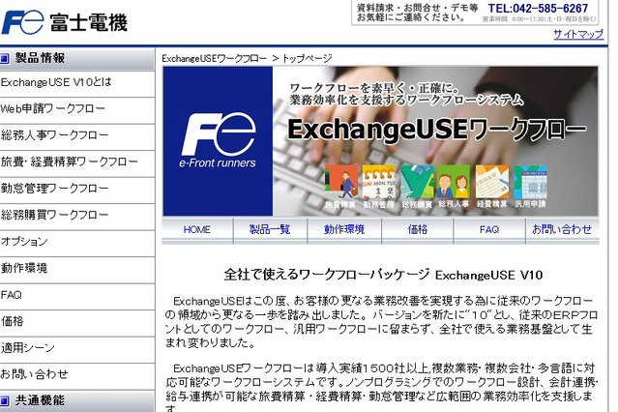The width and height of the screenshot is (618, 412).
Task: Open the FAQ navigation tab
Action: [x=489, y=229]
